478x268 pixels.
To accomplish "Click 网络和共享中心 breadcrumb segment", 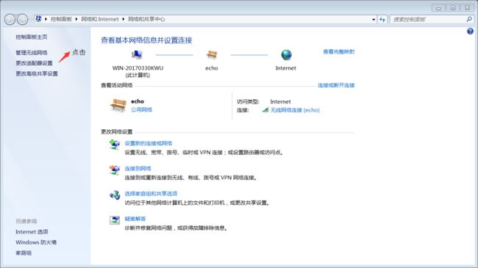I will coord(146,19).
